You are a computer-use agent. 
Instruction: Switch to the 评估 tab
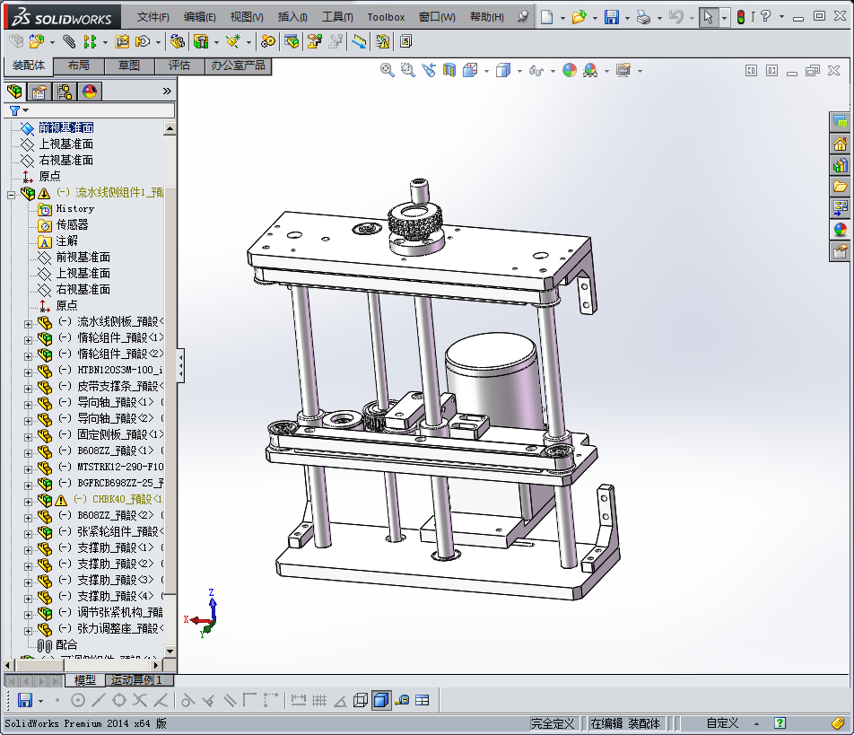179,66
